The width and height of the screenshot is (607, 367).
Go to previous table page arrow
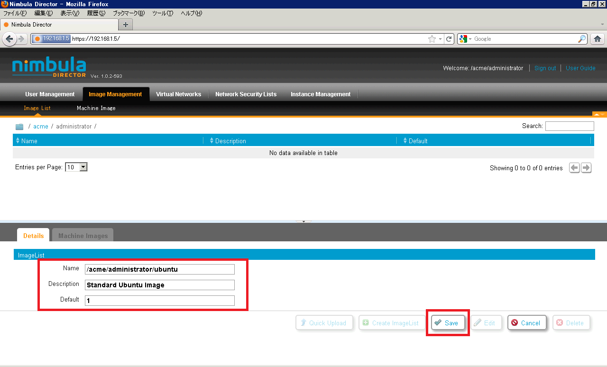574,168
